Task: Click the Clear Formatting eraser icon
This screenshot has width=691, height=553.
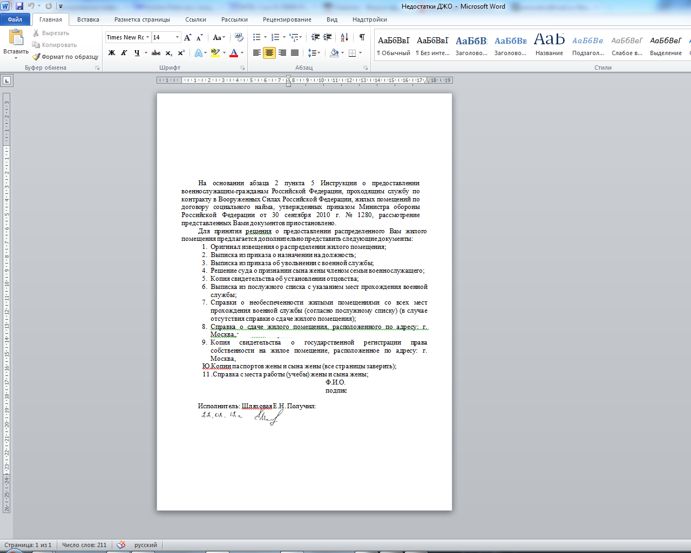Action: 239,37
